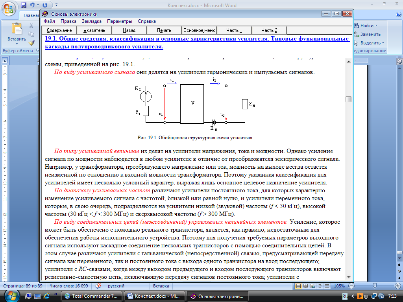This screenshot has height=302, width=403.
Task: Click the Paste clipboard icon in Word
Action: [x=17, y=28]
